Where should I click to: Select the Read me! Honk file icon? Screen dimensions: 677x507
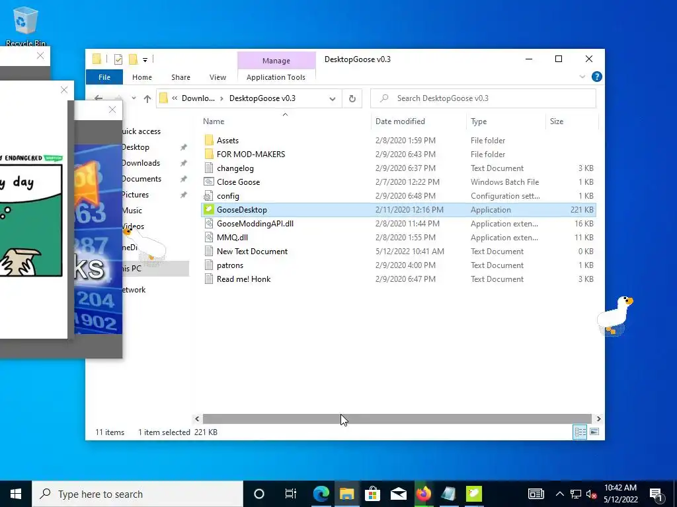[209, 279]
